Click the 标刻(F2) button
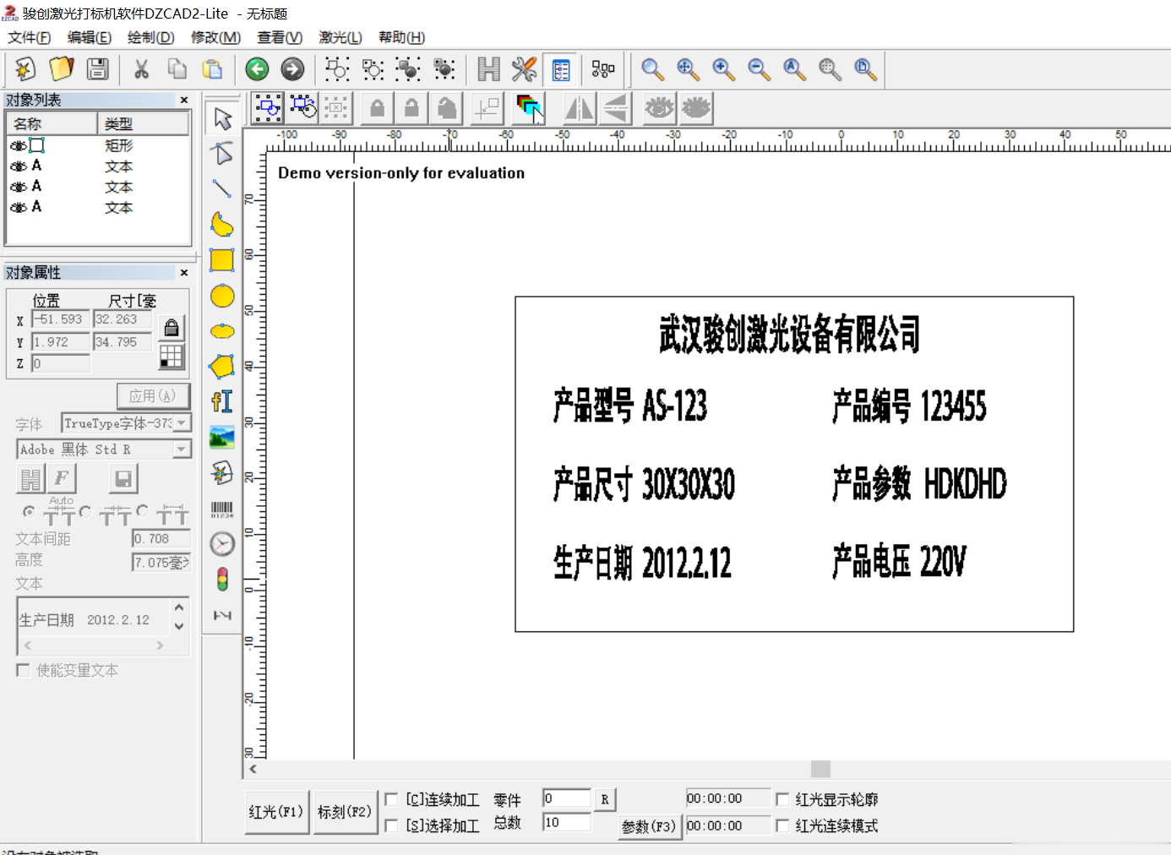Image resolution: width=1171 pixels, height=855 pixels. (x=345, y=812)
